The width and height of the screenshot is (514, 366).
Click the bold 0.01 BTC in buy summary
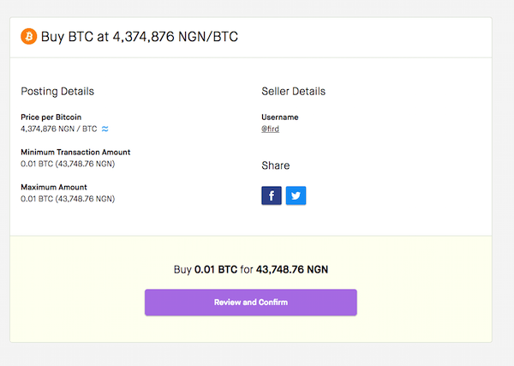(216, 270)
